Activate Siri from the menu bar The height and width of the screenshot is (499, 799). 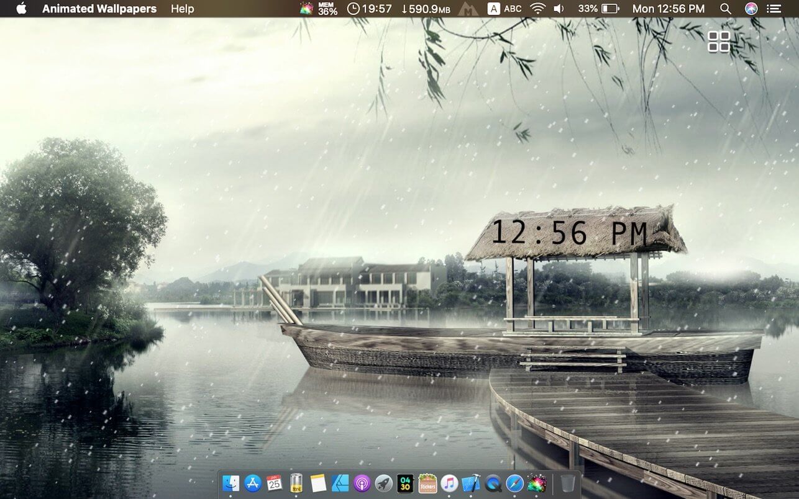[751, 9]
